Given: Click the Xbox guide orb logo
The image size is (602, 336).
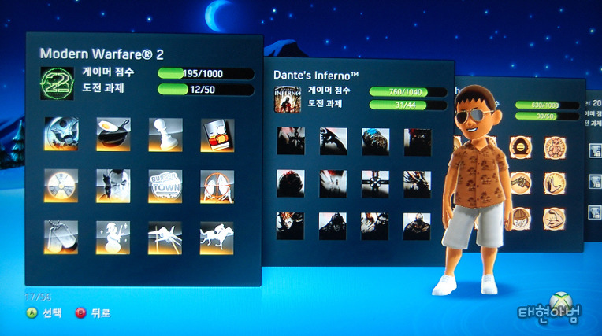Looking at the screenshot, I should click(561, 302).
